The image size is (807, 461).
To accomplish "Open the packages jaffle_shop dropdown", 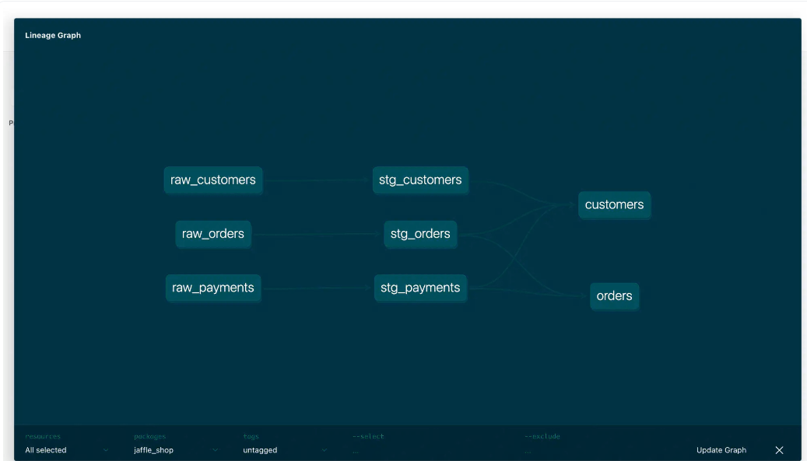I will [x=154, y=450].
